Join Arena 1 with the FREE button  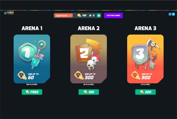point(32,92)
